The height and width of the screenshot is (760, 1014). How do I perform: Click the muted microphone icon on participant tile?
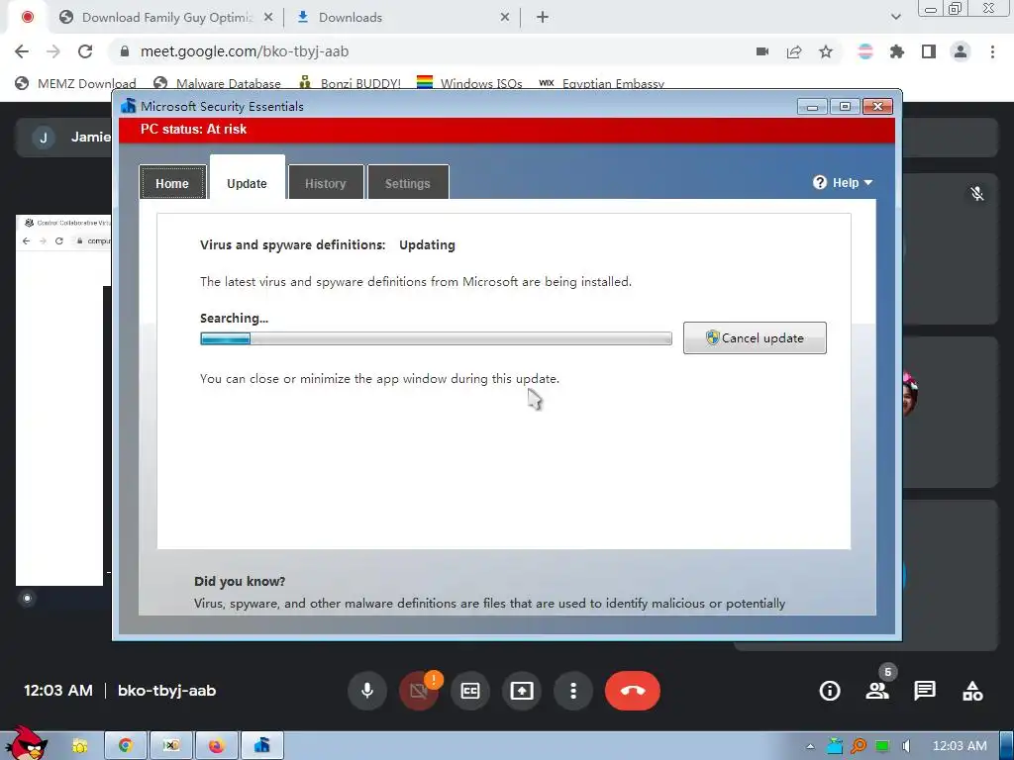click(977, 193)
